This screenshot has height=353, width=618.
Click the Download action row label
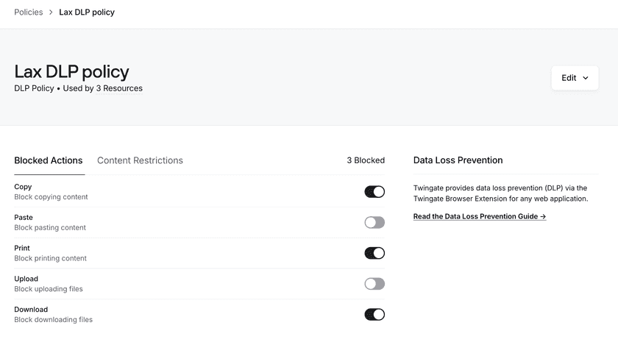(31, 310)
